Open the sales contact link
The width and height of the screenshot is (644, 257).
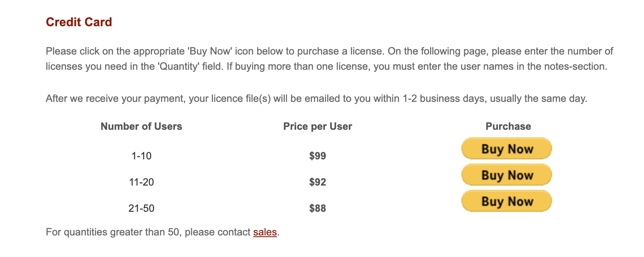(265, 232)
